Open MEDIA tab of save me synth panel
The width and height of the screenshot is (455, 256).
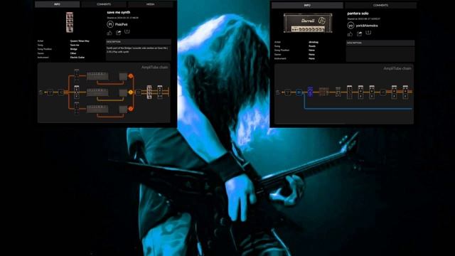pos(150,4)
